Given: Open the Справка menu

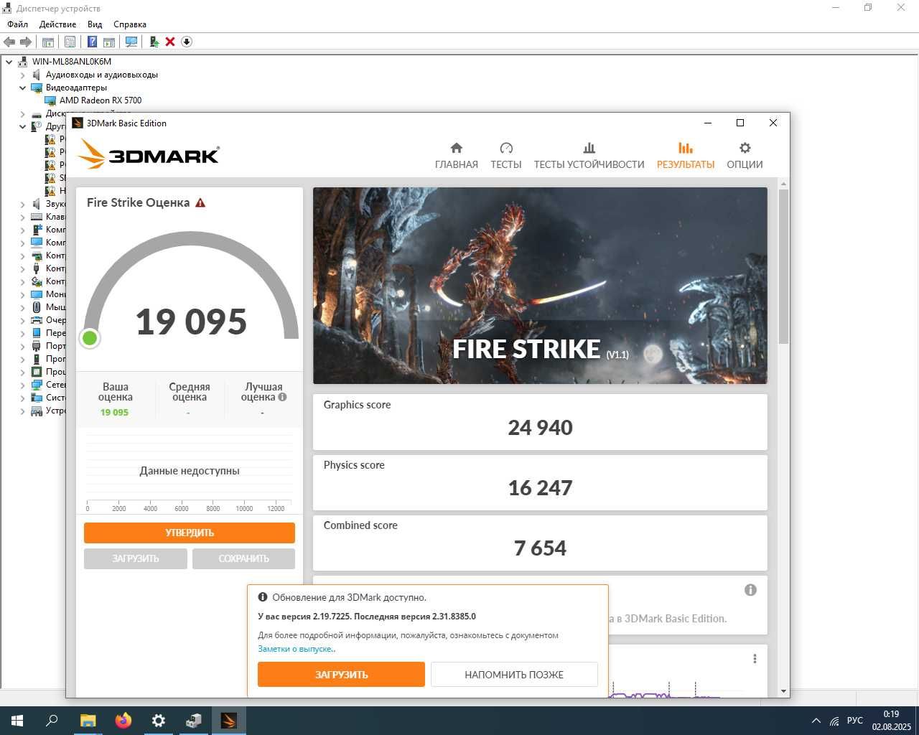Looking at the screenshot, I should (130, 24).
